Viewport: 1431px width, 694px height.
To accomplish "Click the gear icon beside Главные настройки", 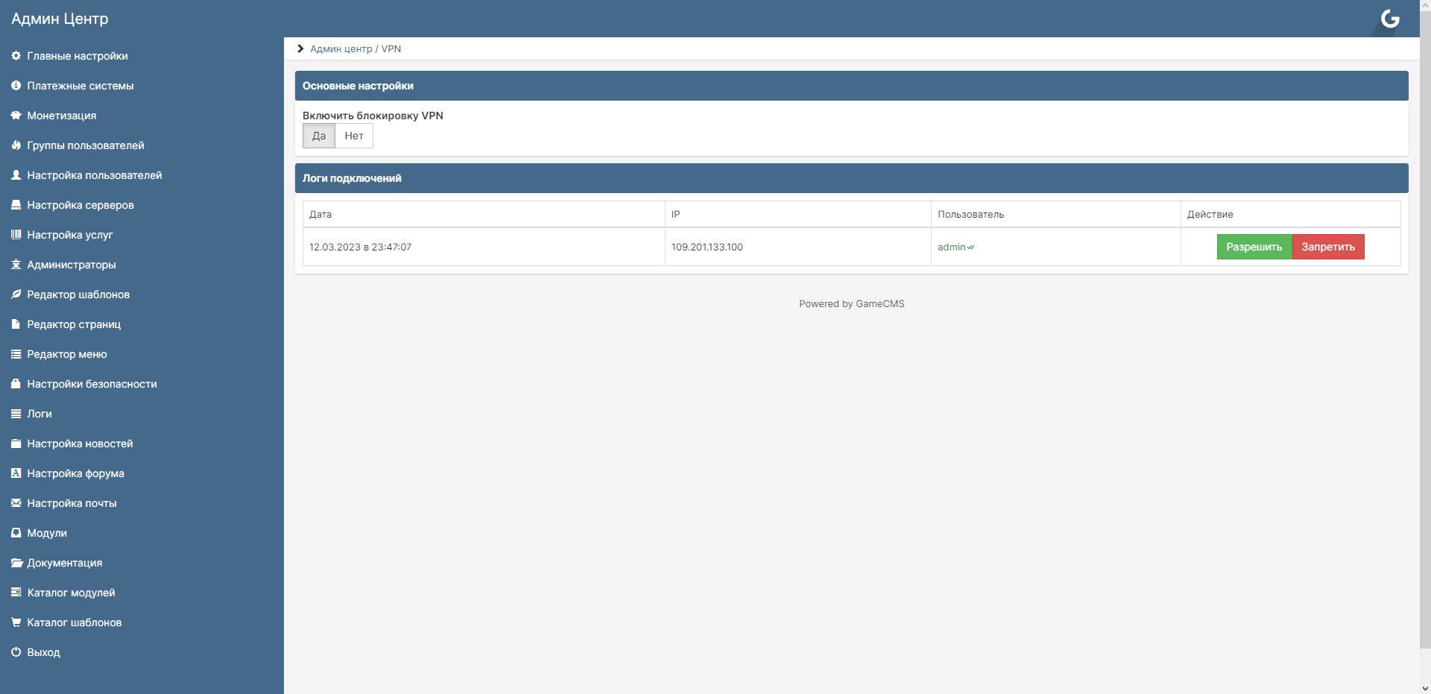I will [x=16, y=56].
